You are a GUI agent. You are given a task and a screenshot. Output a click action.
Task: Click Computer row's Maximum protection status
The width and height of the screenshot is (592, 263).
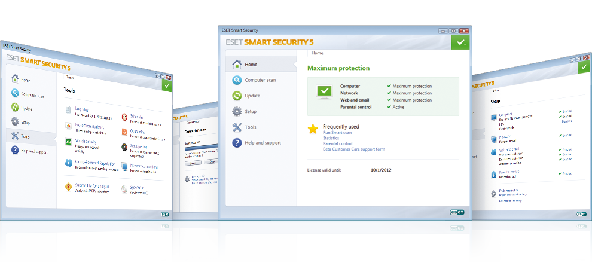(x=409, y=86)
